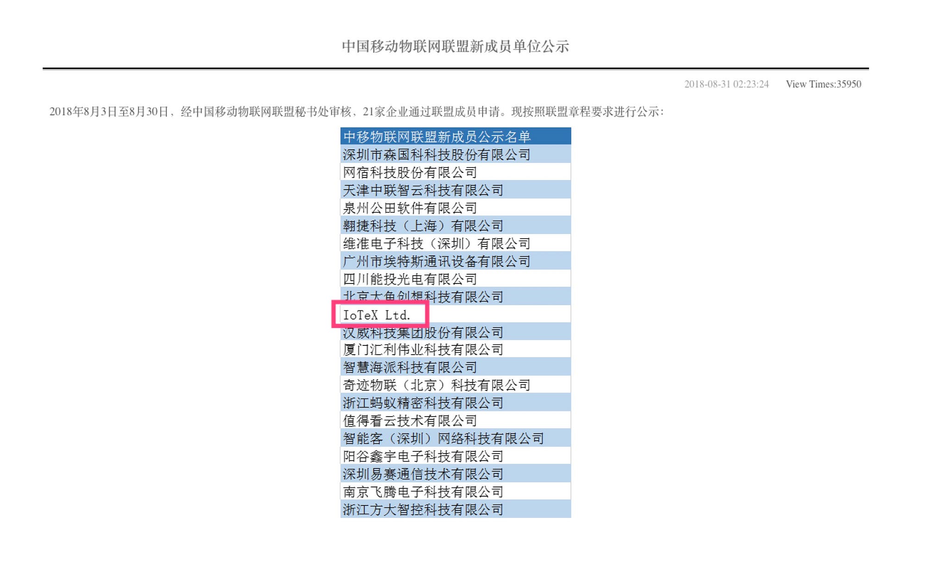Select row 天津中联智云科技有限公司
Screen dimensions: 926x572
point(456,190)
